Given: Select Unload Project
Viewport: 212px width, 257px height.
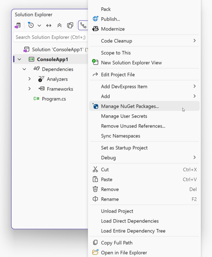Looking at the screenshot, I should [144, 211].
